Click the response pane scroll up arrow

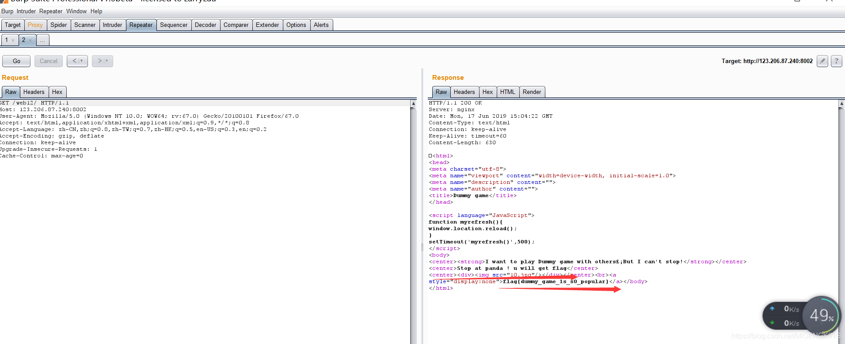coord(841,103)
